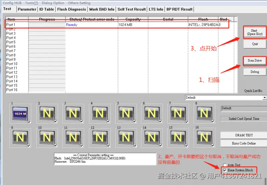Click the Port 5 progress bar
This screenshot has width=267, height=185.
[x=47, y=42]
